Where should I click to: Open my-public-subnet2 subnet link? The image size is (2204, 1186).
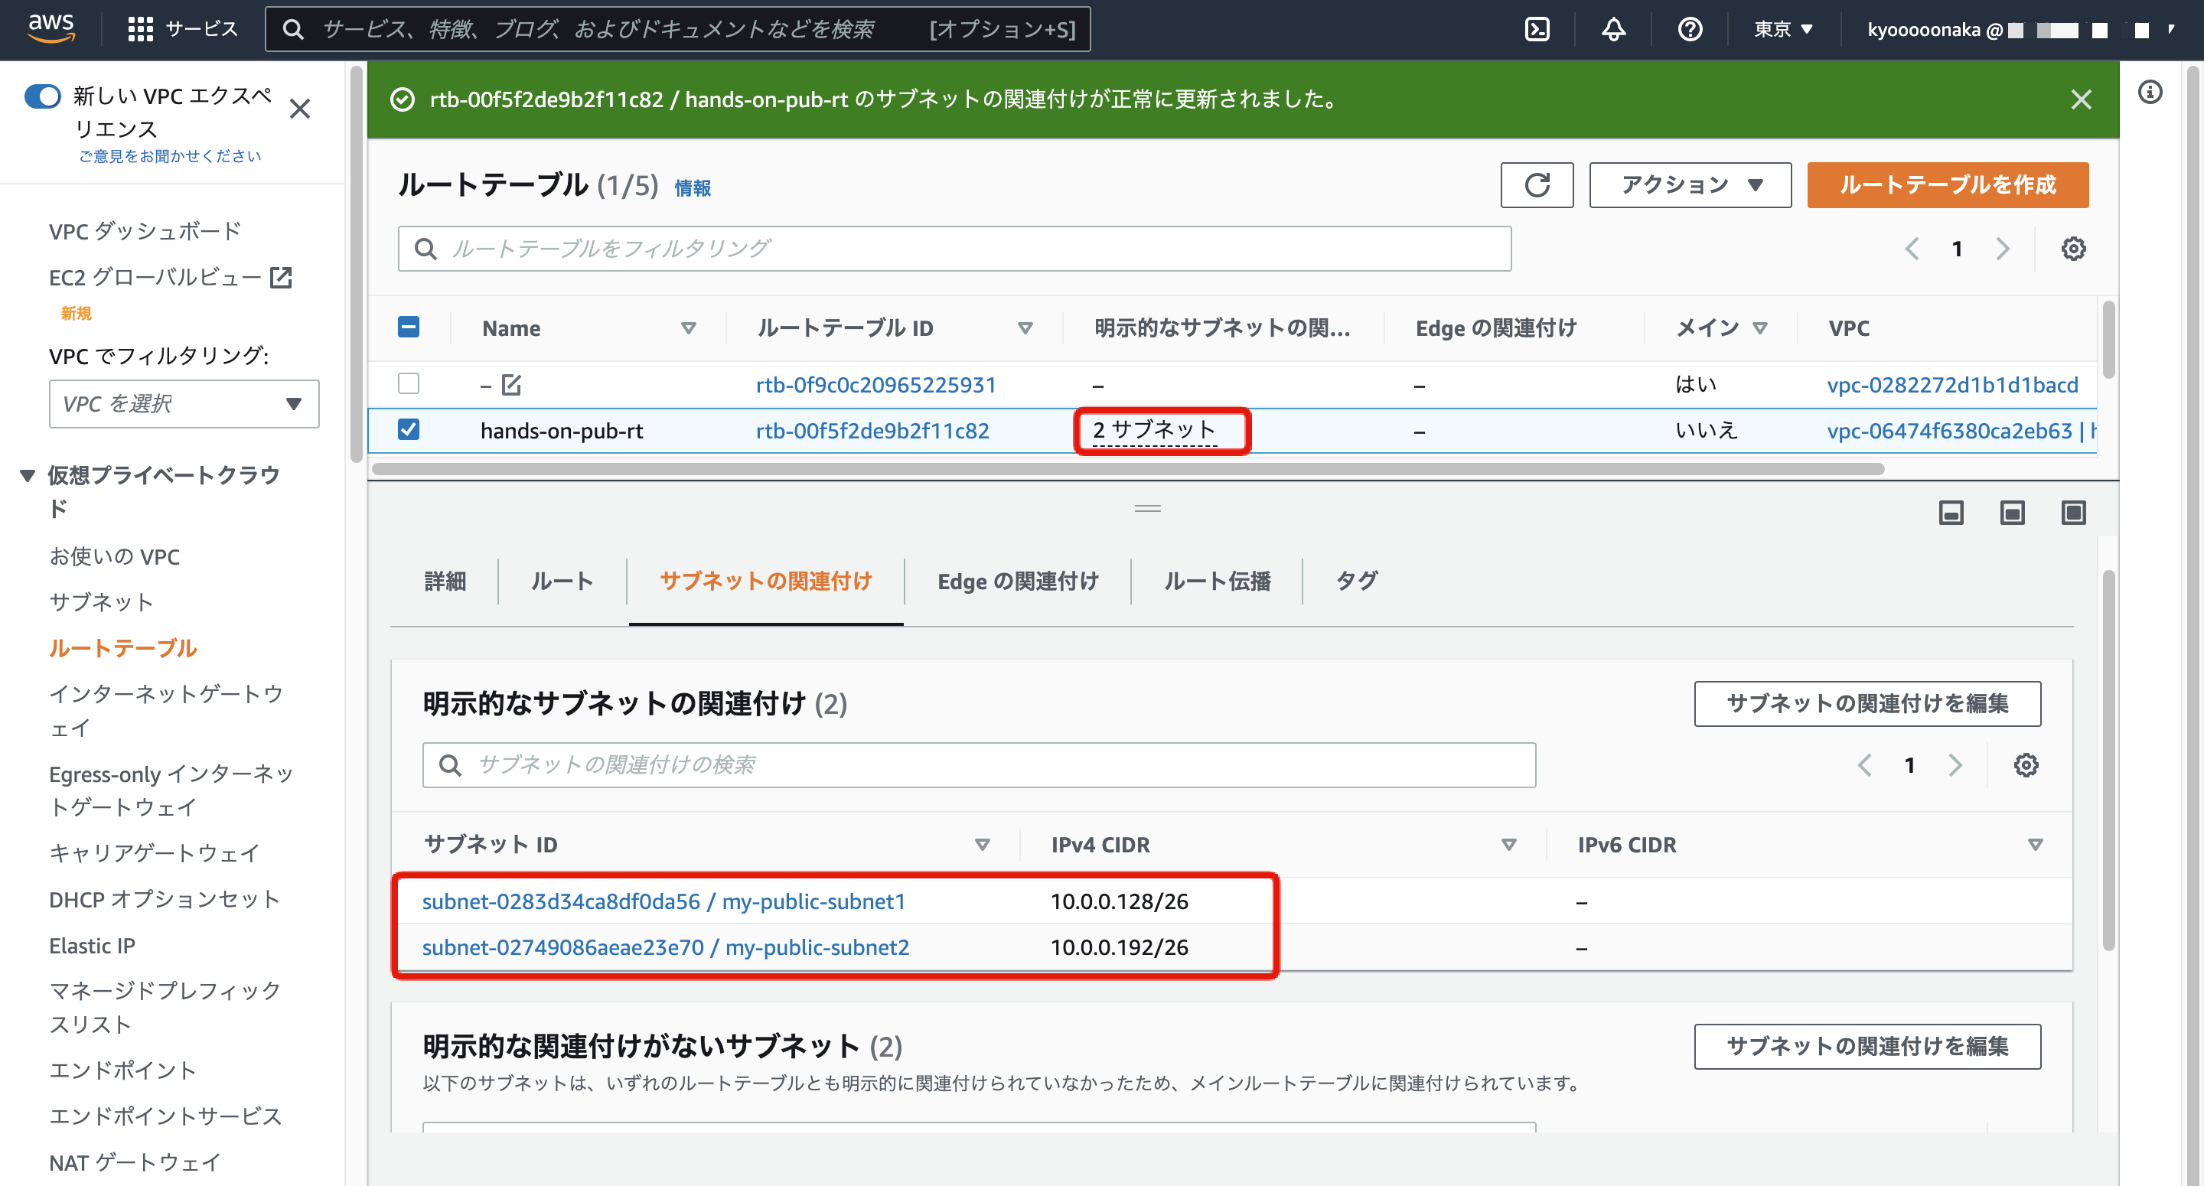pyautogui.click(x=665, y=947)
